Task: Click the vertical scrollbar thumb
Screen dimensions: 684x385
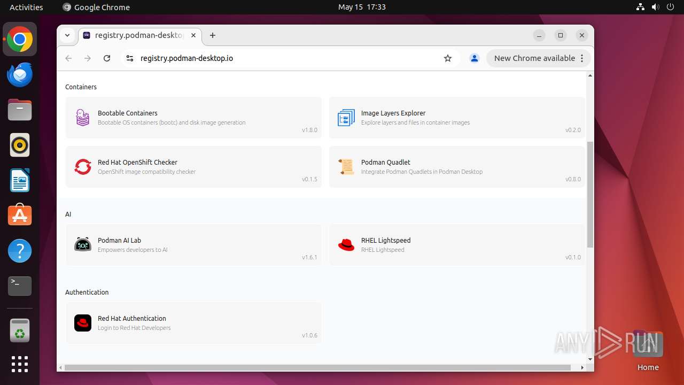Action: point(590,194)
